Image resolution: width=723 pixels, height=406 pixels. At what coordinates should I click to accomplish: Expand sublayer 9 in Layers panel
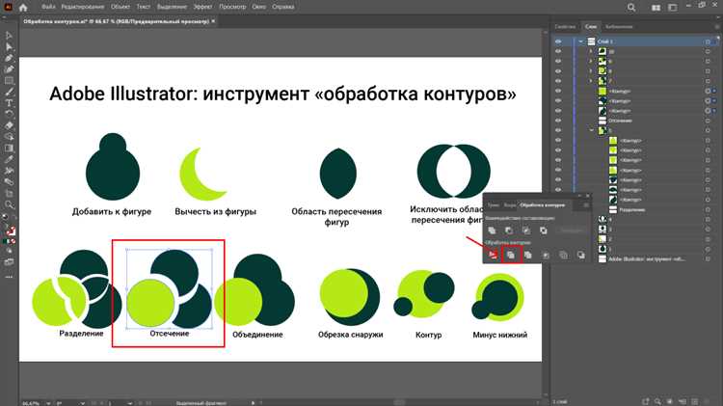click(591, 61)
